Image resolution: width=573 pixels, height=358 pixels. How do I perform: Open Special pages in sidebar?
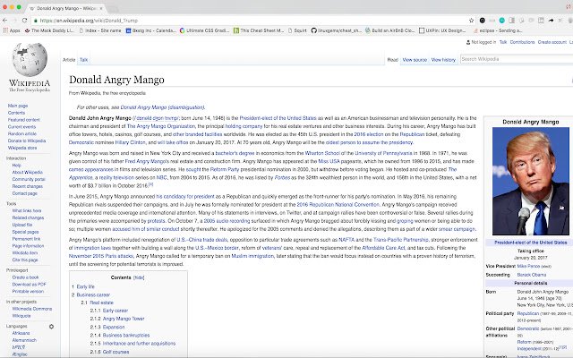(x=25, y=232)
